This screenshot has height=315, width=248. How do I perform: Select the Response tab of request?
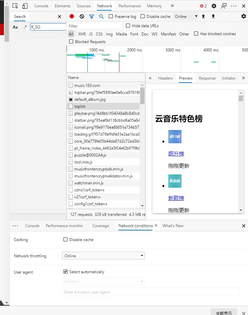207,78
